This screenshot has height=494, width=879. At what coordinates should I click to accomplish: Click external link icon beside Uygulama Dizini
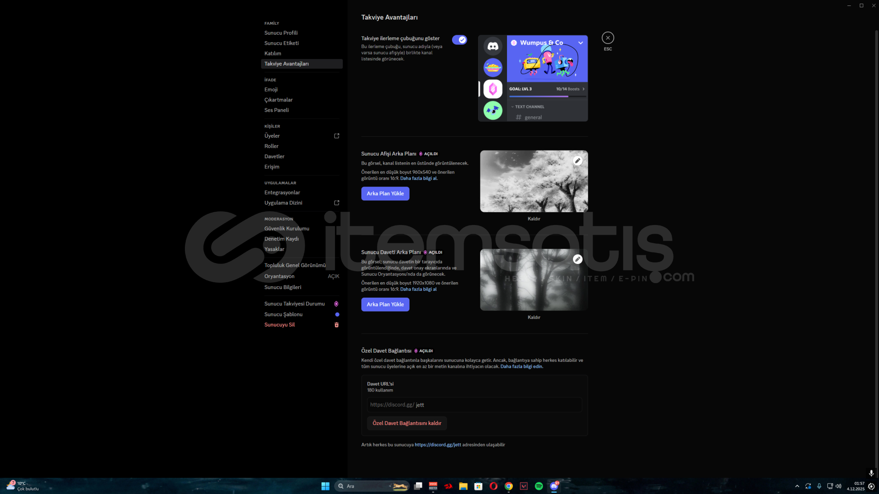[x=337, y=203]
